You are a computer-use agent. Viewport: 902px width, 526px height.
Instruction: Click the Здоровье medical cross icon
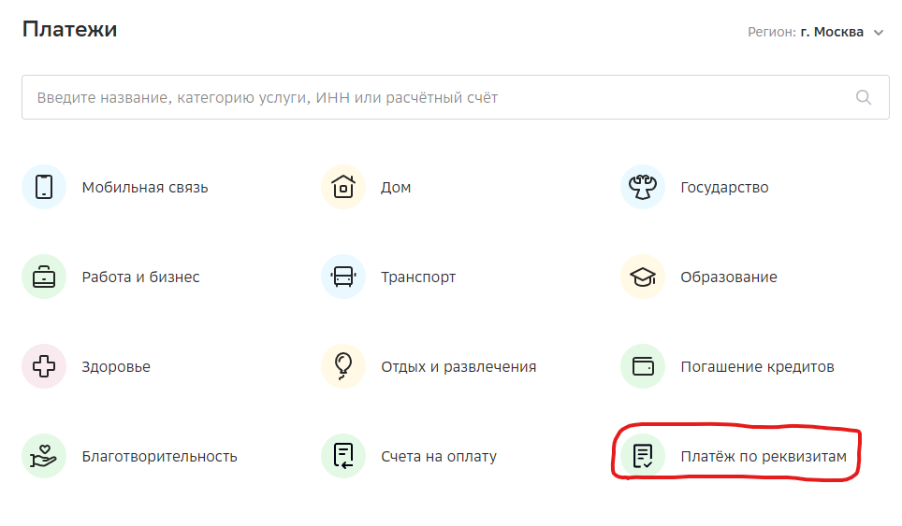(x=44, y=366)
